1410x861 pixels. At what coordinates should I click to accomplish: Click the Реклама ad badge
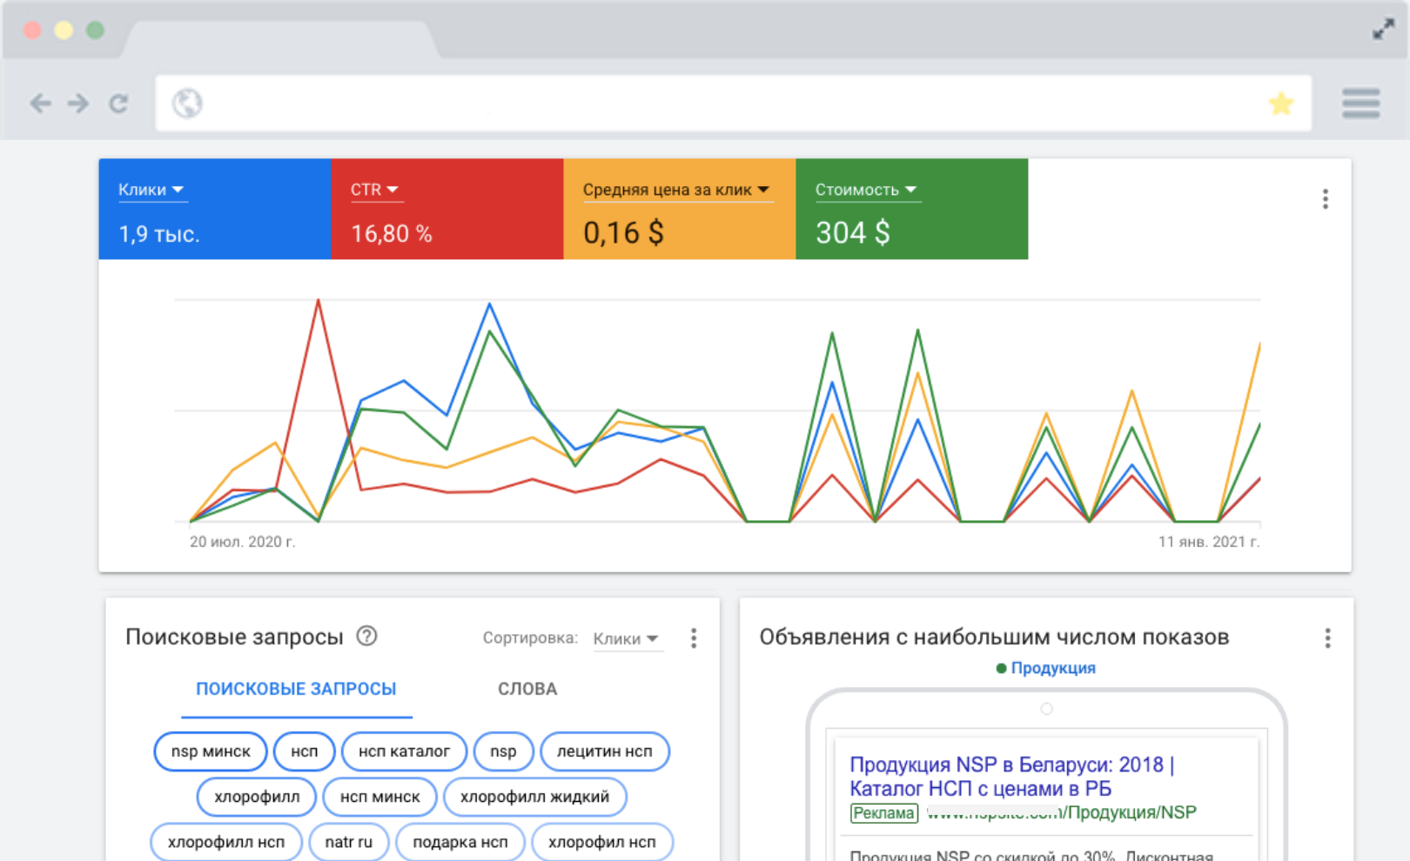[x=883, y=813]
